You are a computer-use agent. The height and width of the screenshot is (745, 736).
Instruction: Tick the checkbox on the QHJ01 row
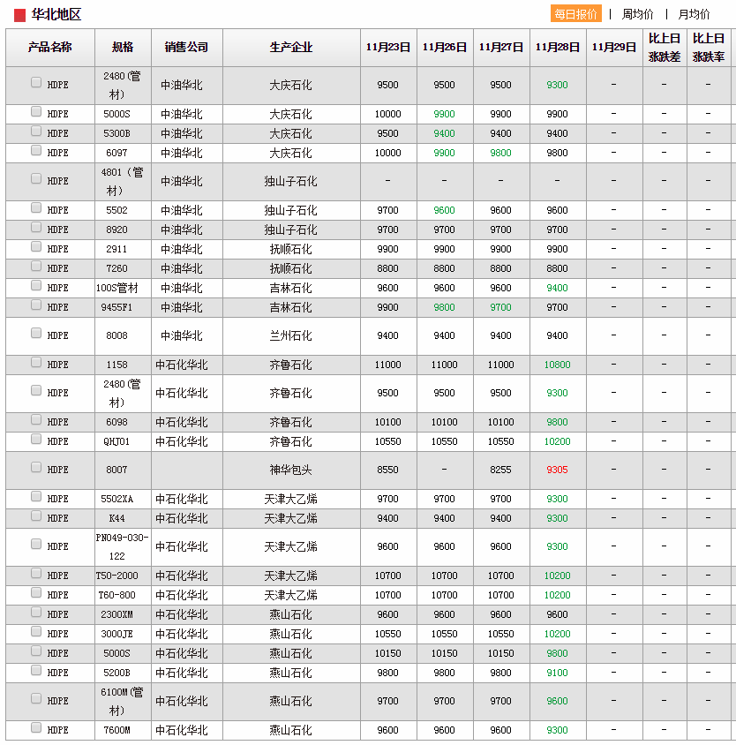pos(36,440)
